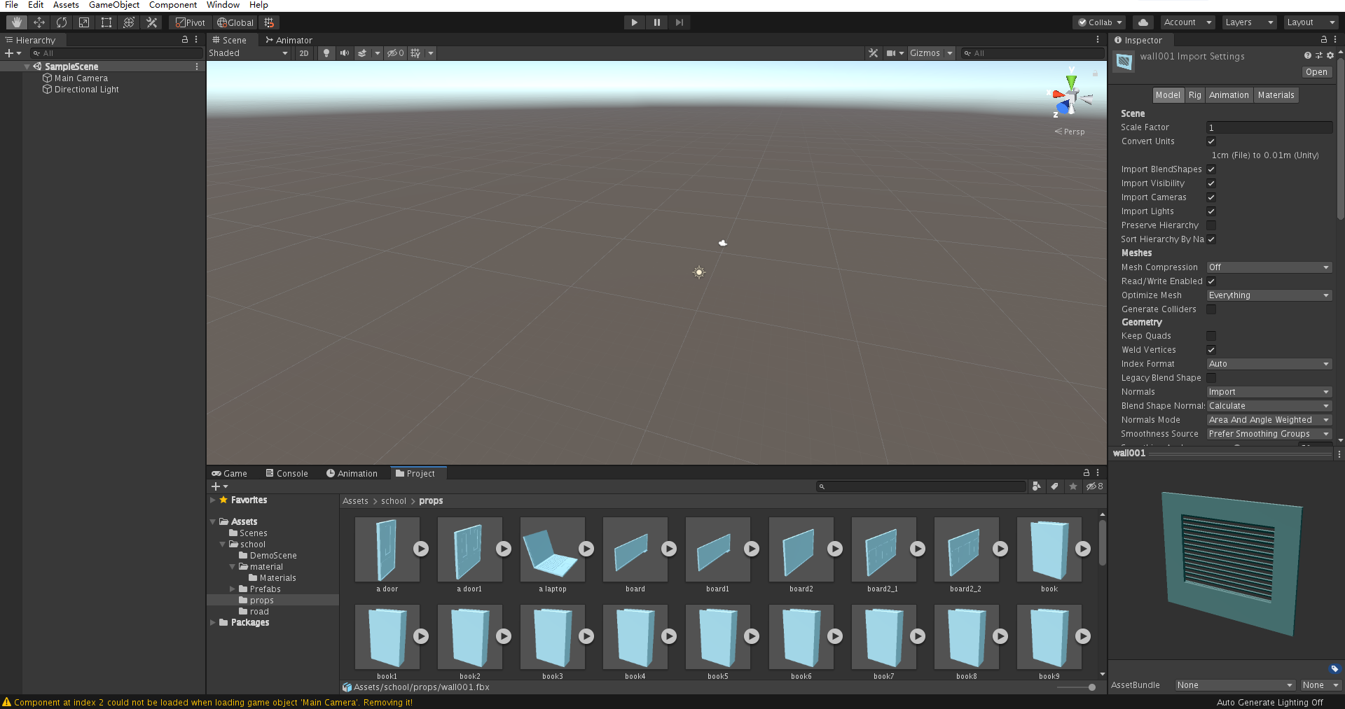Click the Pause button
This screenshot has width=1345, height=709.
pos(656,22)
